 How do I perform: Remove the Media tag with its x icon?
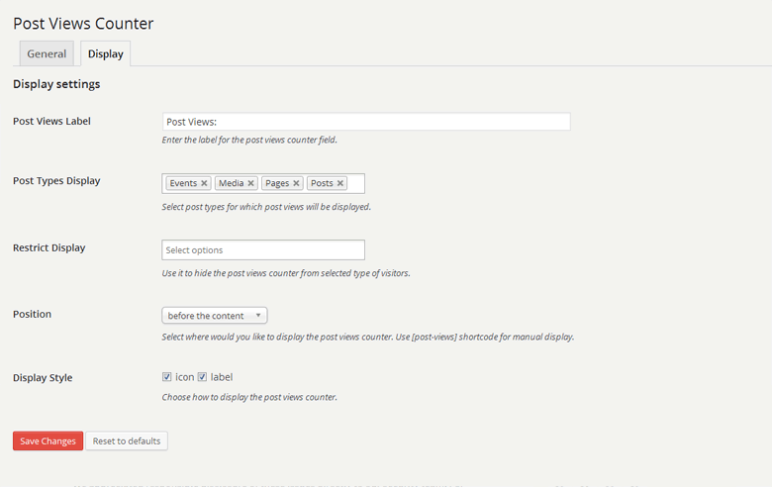coord(251,183)
